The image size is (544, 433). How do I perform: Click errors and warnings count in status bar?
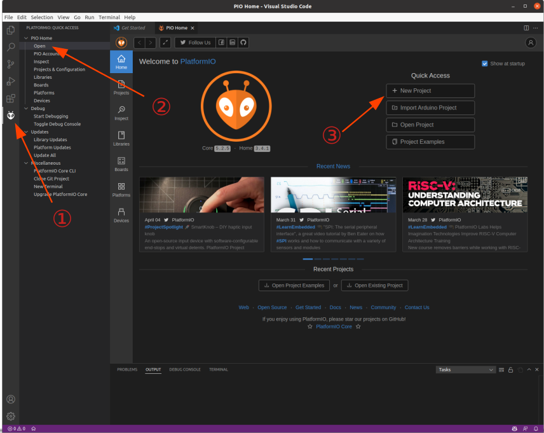(x=17, y=429)
